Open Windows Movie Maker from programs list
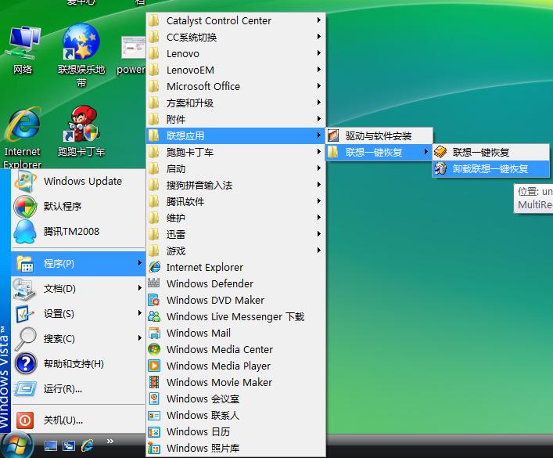 tap(219, 382)
